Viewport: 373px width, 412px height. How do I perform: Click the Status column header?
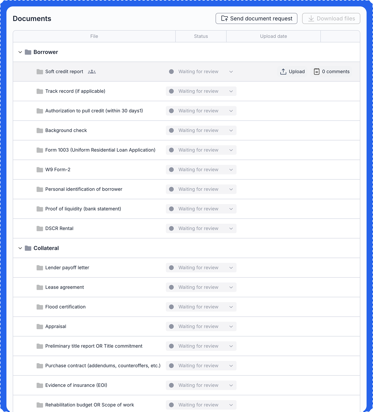201,36
